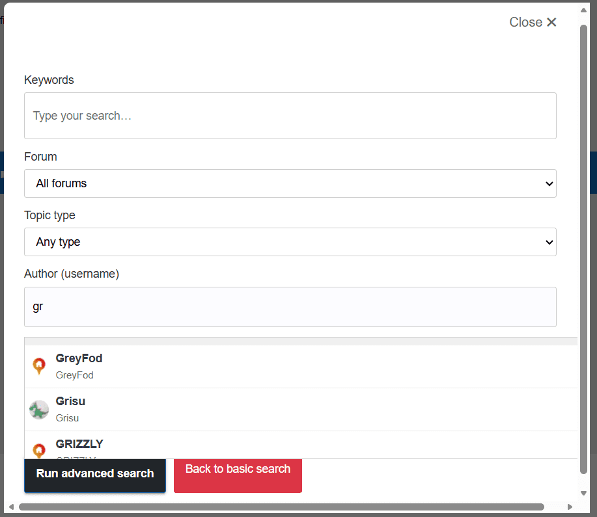The image size is (597, 517).
Task: Expand the Topic type dropdown
Action: click(x=290, y=242)
